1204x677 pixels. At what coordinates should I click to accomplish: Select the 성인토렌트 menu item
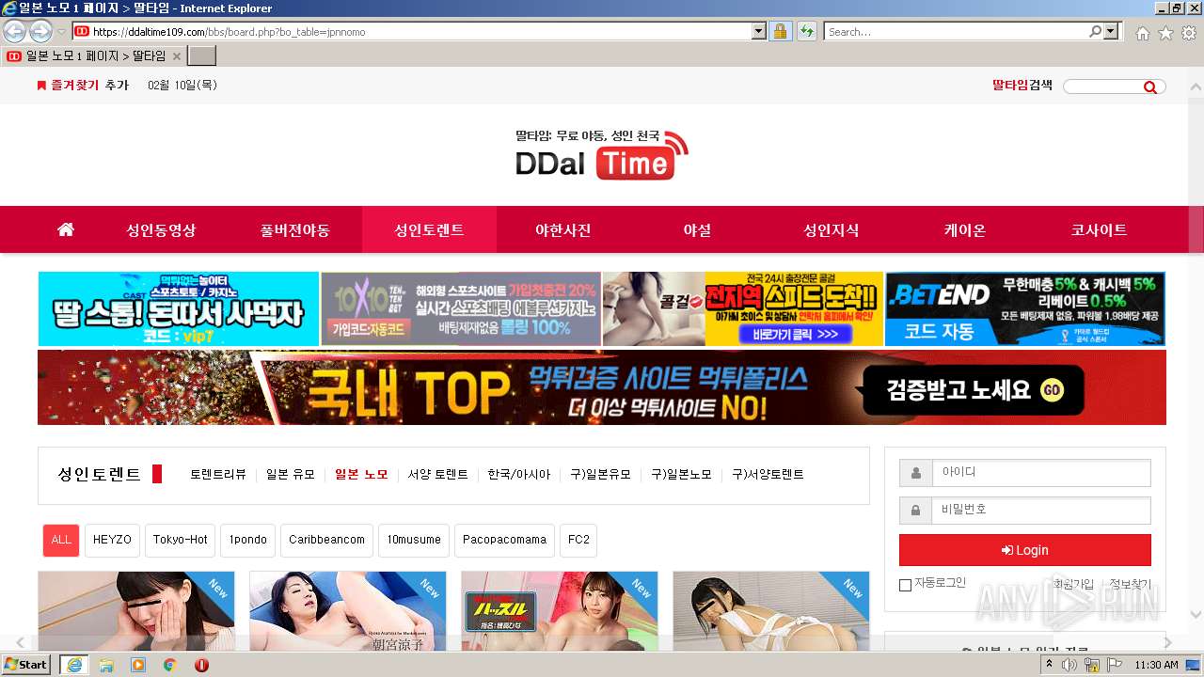pyautogui.click(x=429, y=229)
